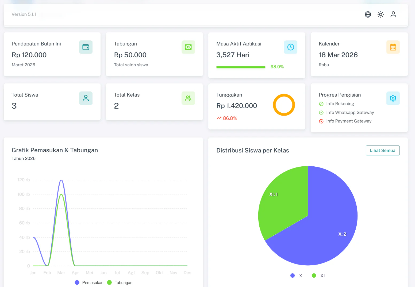Click the Mar label on chart axis
This screenshot has width=415, height=287.
[x=61, y=273]
